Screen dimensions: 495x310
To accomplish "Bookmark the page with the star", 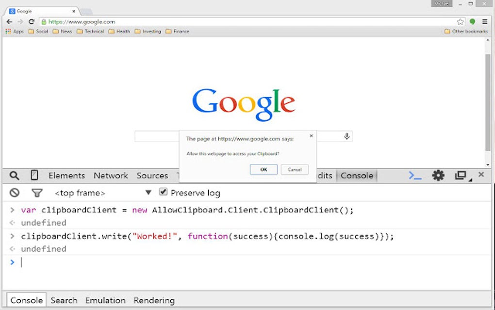I will (x=460, y=21).
